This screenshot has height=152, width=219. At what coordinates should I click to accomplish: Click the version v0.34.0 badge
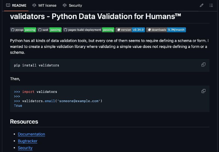(x=130, y=30)
